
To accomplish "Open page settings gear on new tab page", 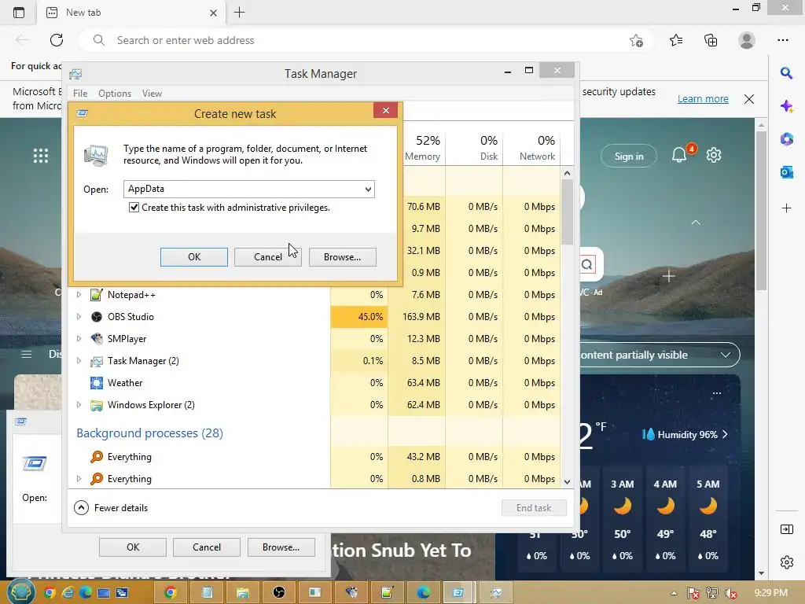I will pyautogui.click(x=714, y=155).
